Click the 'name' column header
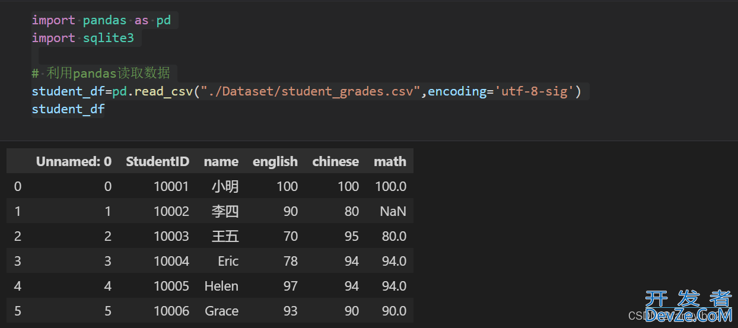 221,161
